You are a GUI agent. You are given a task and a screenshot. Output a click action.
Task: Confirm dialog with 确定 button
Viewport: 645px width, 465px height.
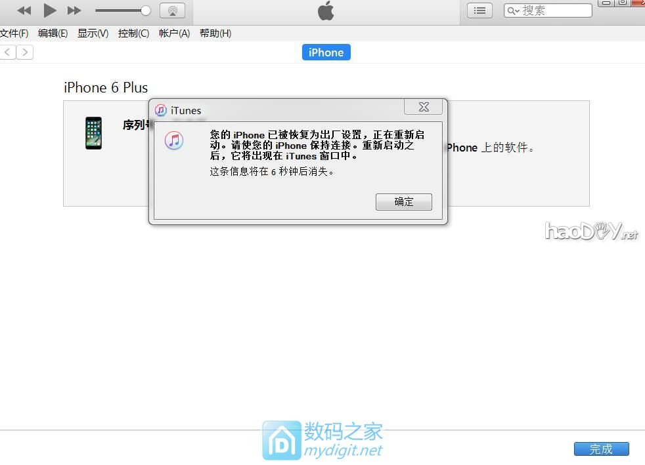(x=403, y=202)
